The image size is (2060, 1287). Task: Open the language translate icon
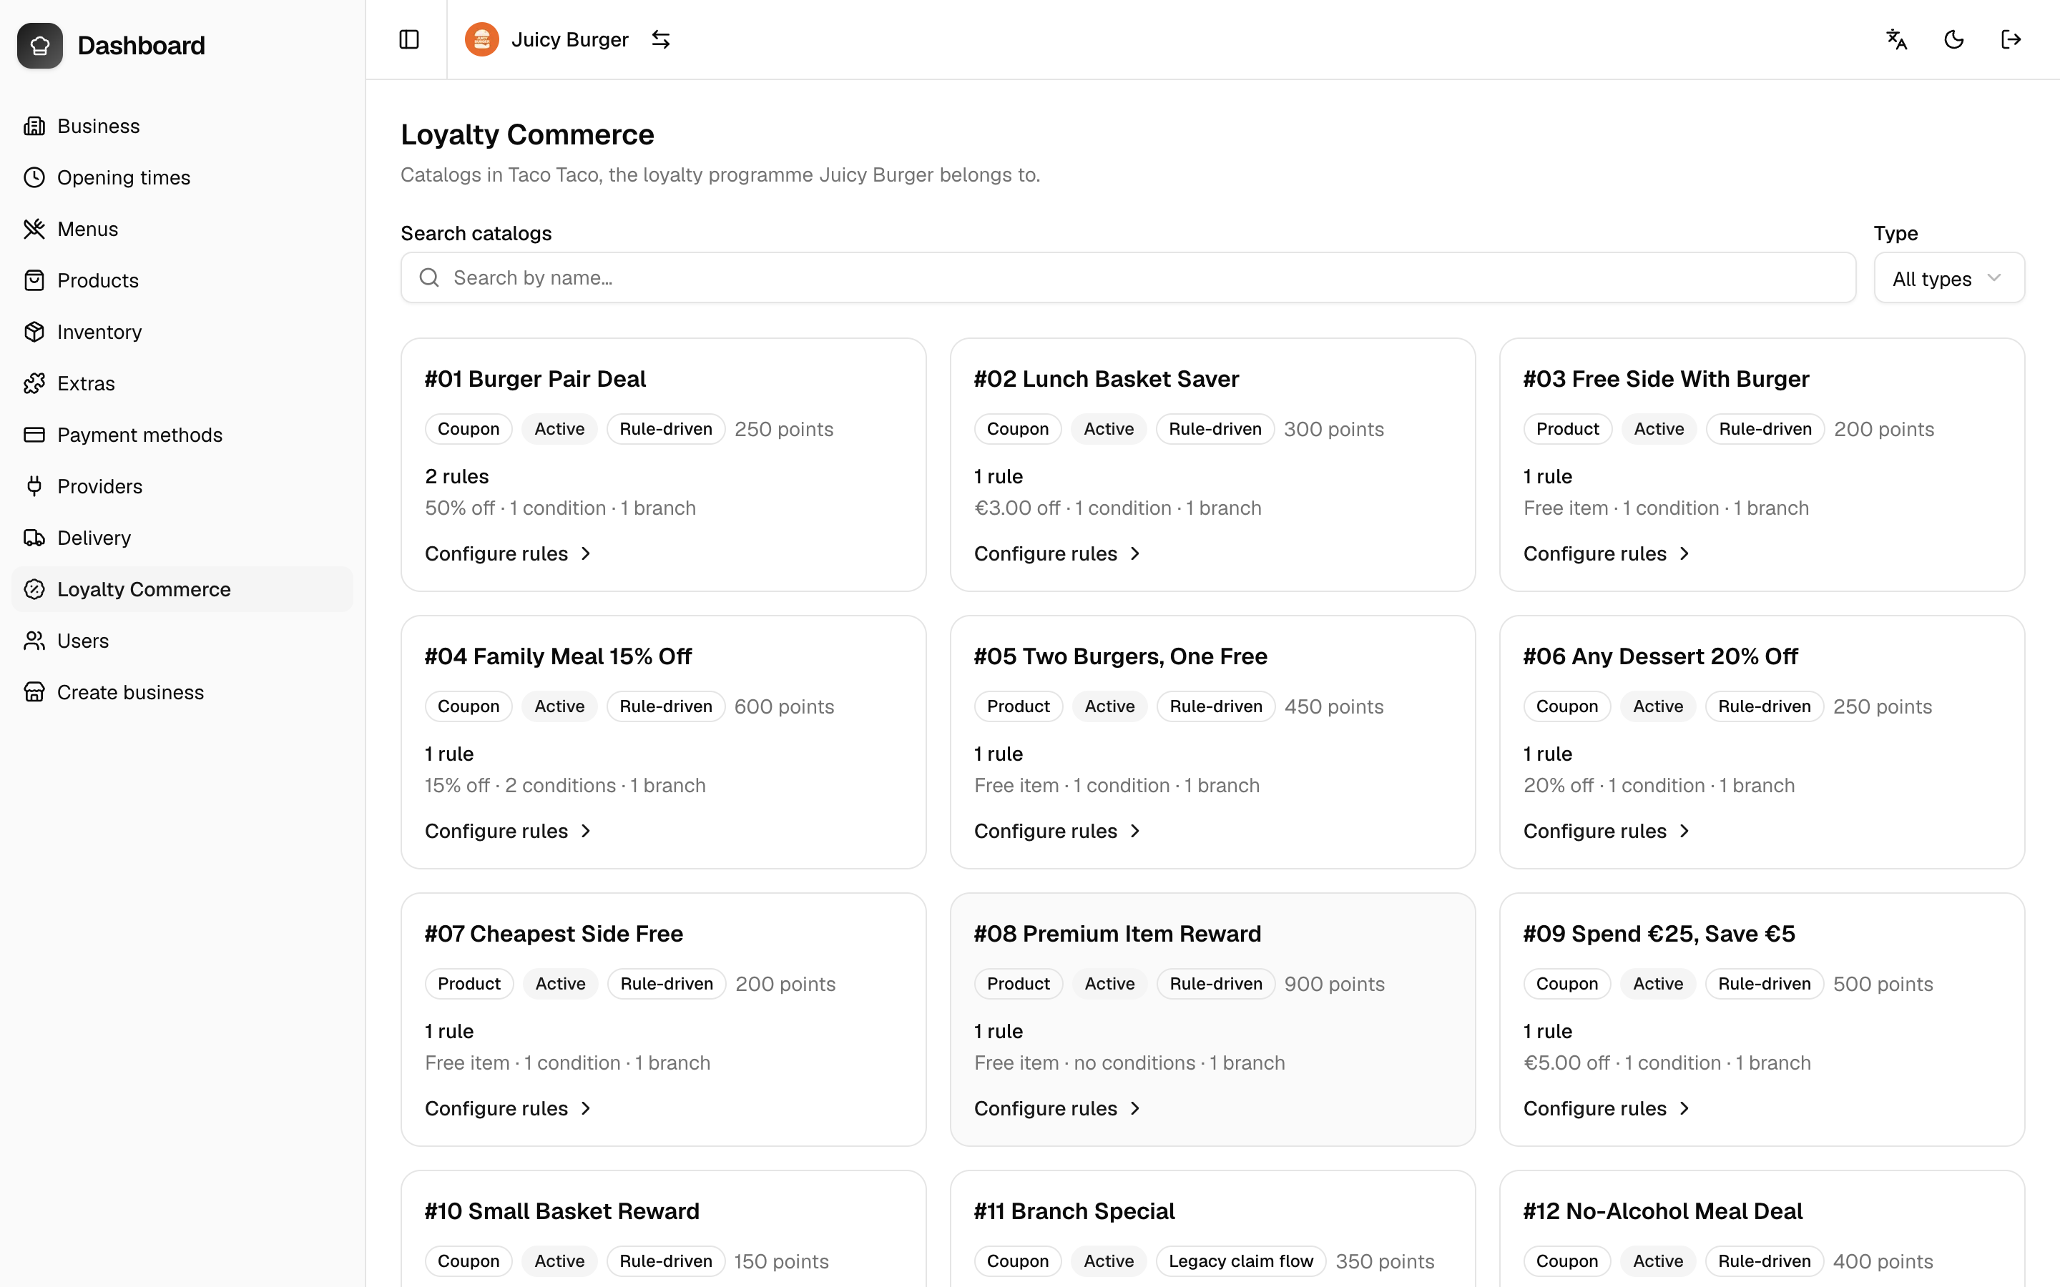(1897, 39)
